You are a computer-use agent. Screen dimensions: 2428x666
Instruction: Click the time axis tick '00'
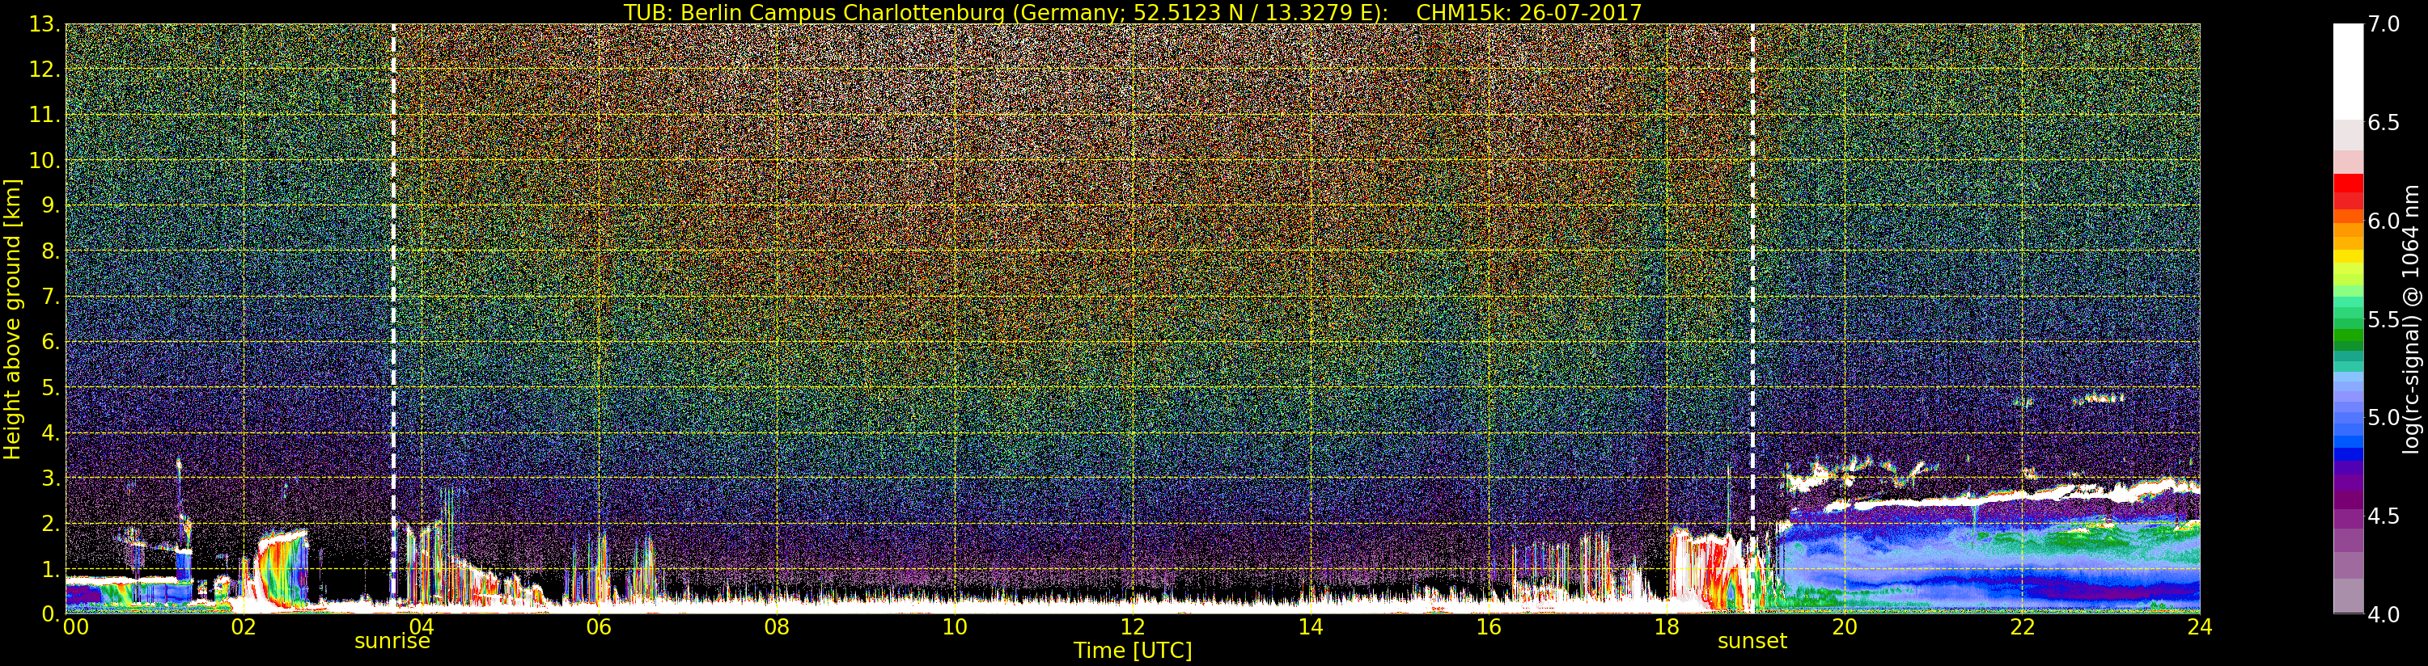[x=75, y=627]
